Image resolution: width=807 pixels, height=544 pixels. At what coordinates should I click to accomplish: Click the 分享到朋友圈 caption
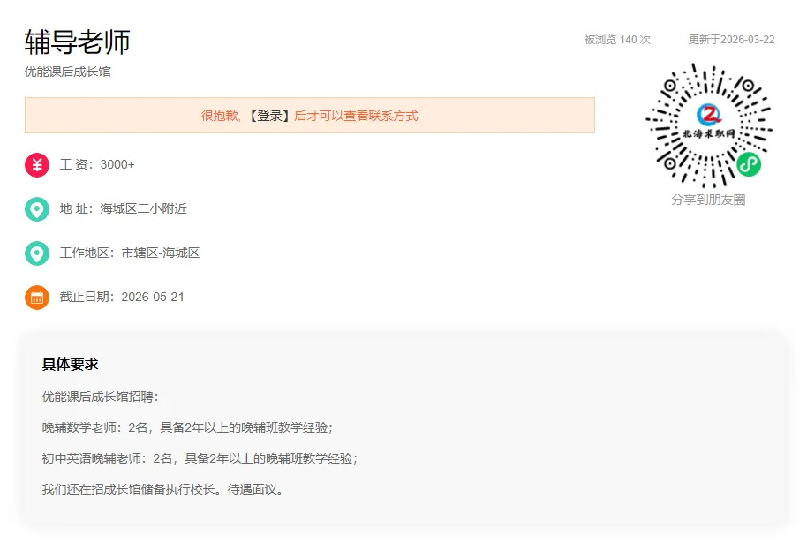click(x=709, y=200)
